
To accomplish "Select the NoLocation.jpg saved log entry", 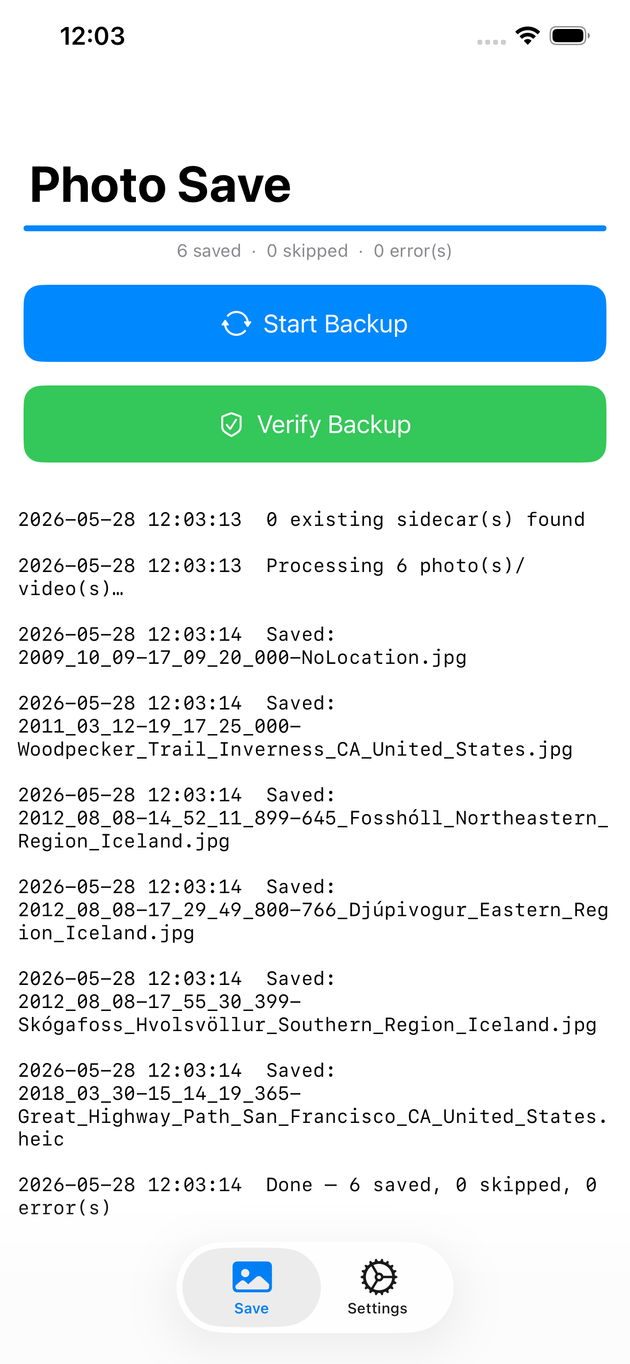I will click(242, 646).
